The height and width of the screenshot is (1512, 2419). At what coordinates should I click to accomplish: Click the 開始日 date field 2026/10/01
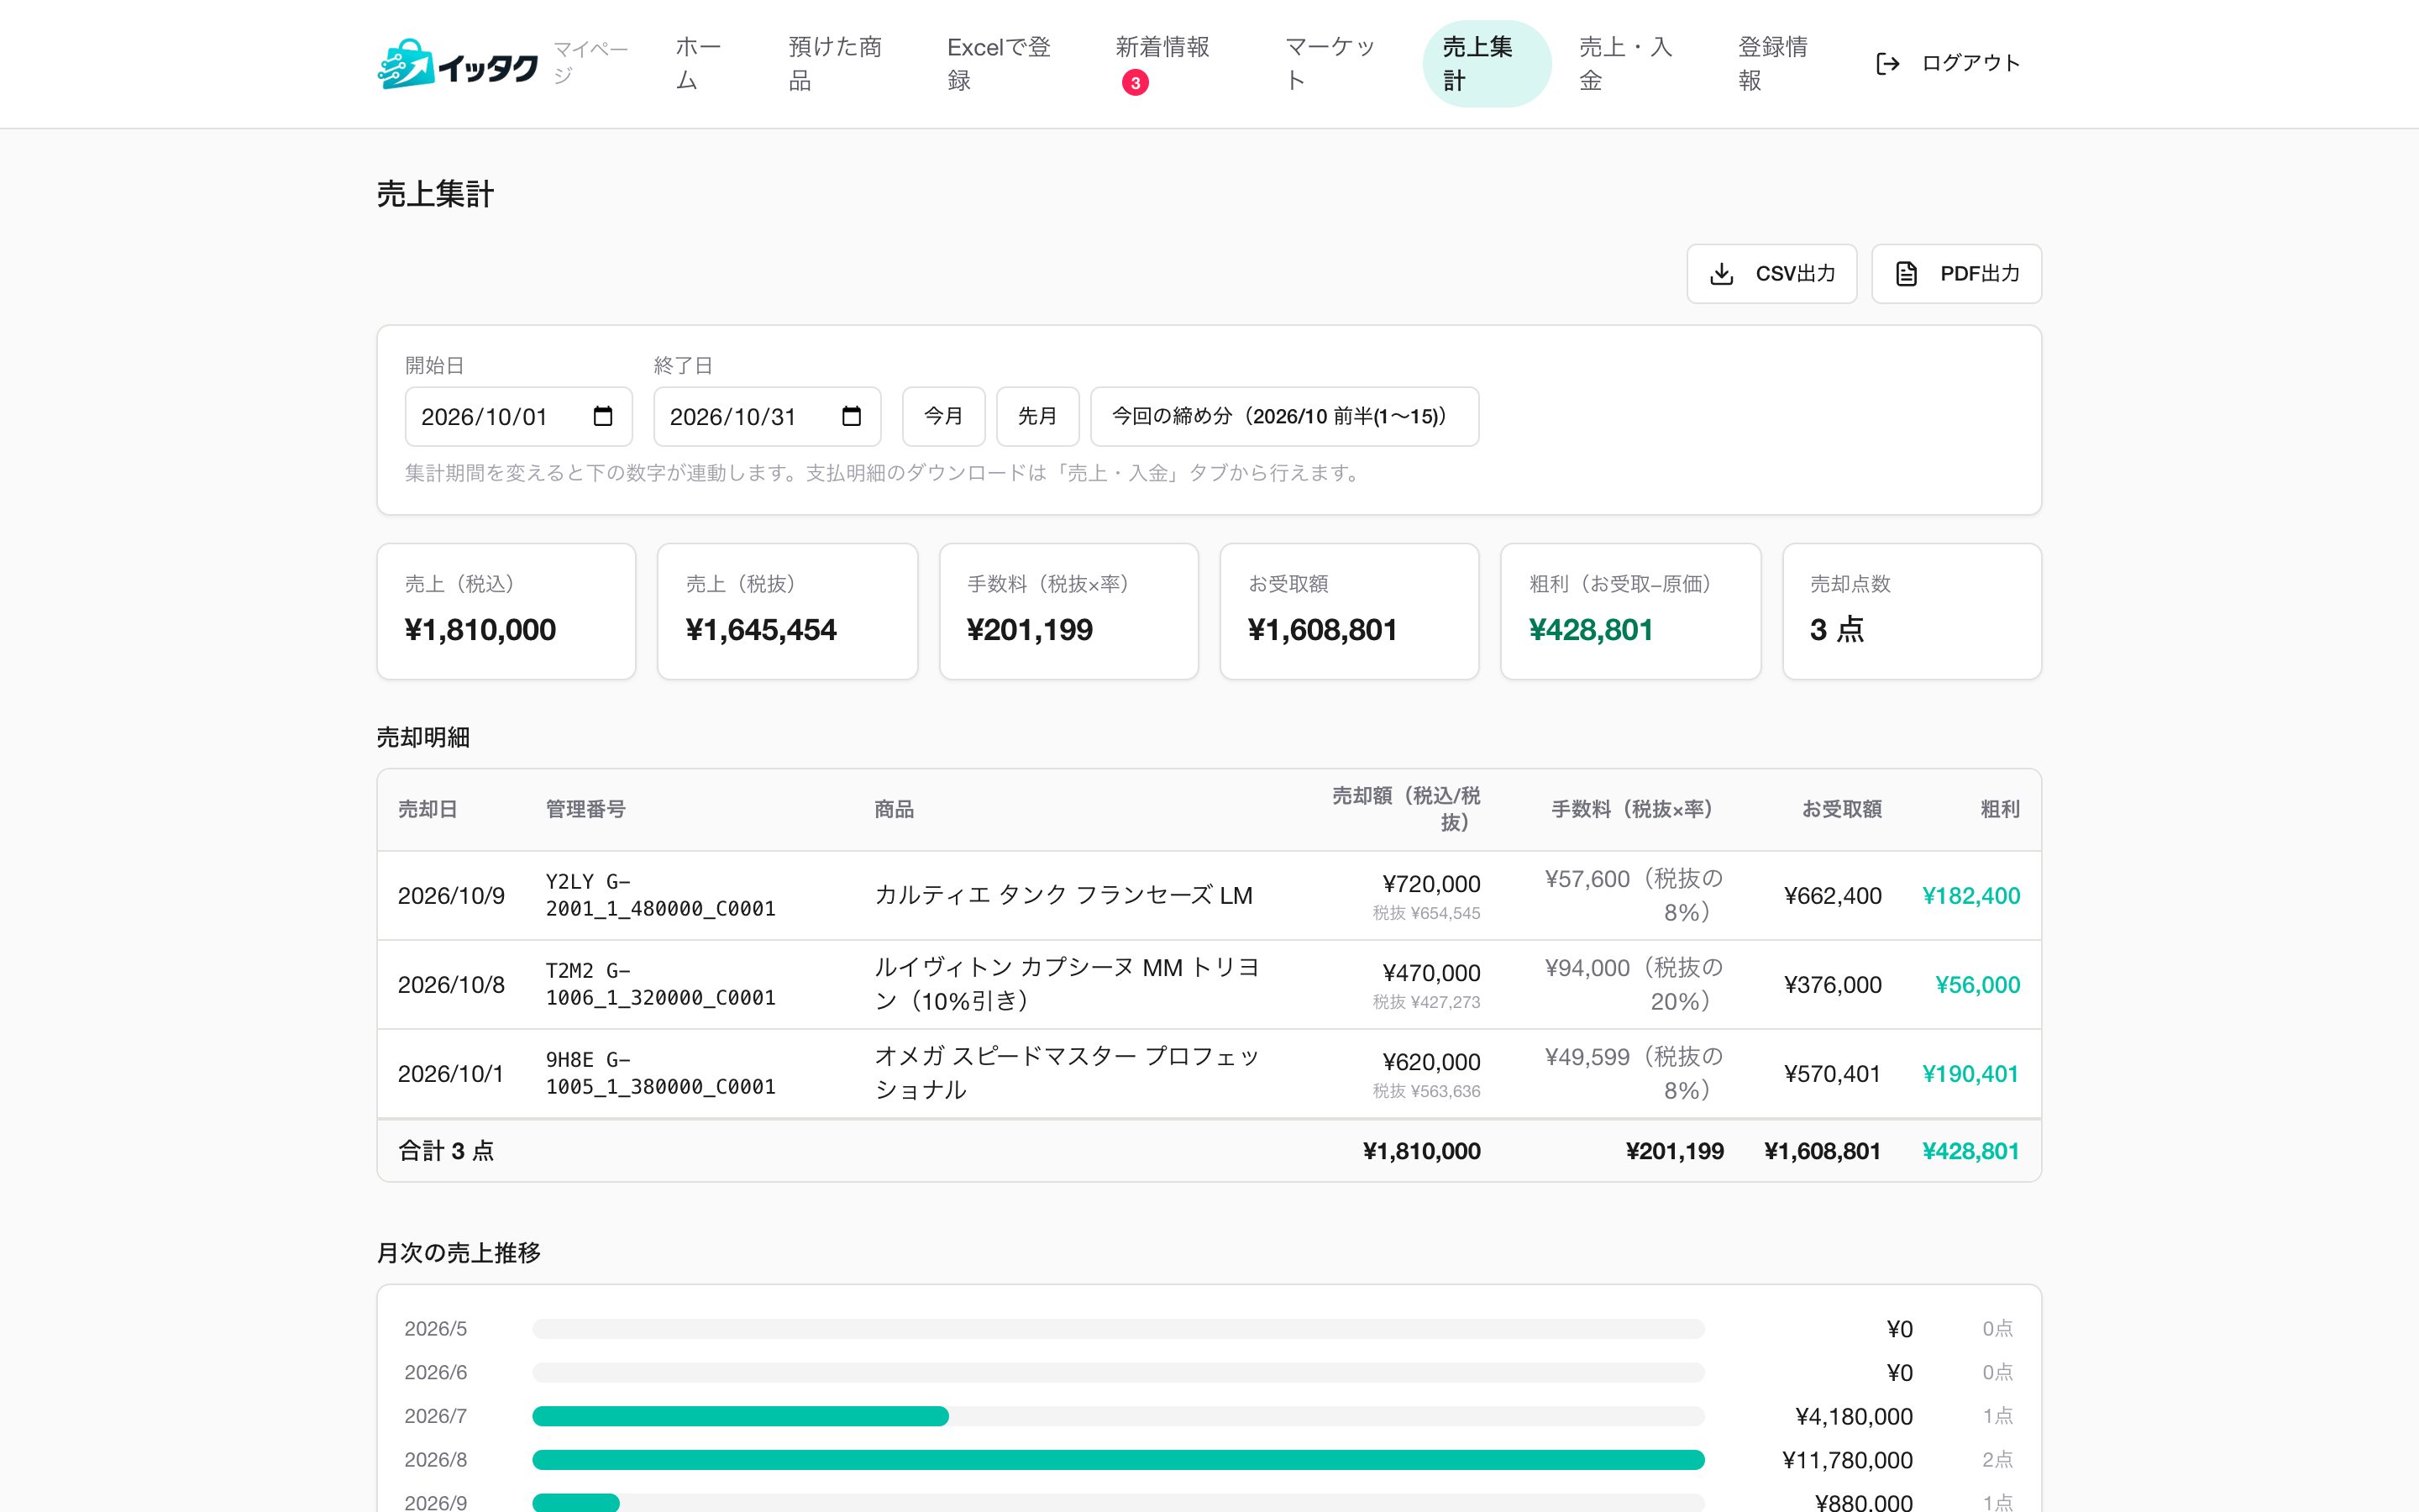tap(517, 416)
